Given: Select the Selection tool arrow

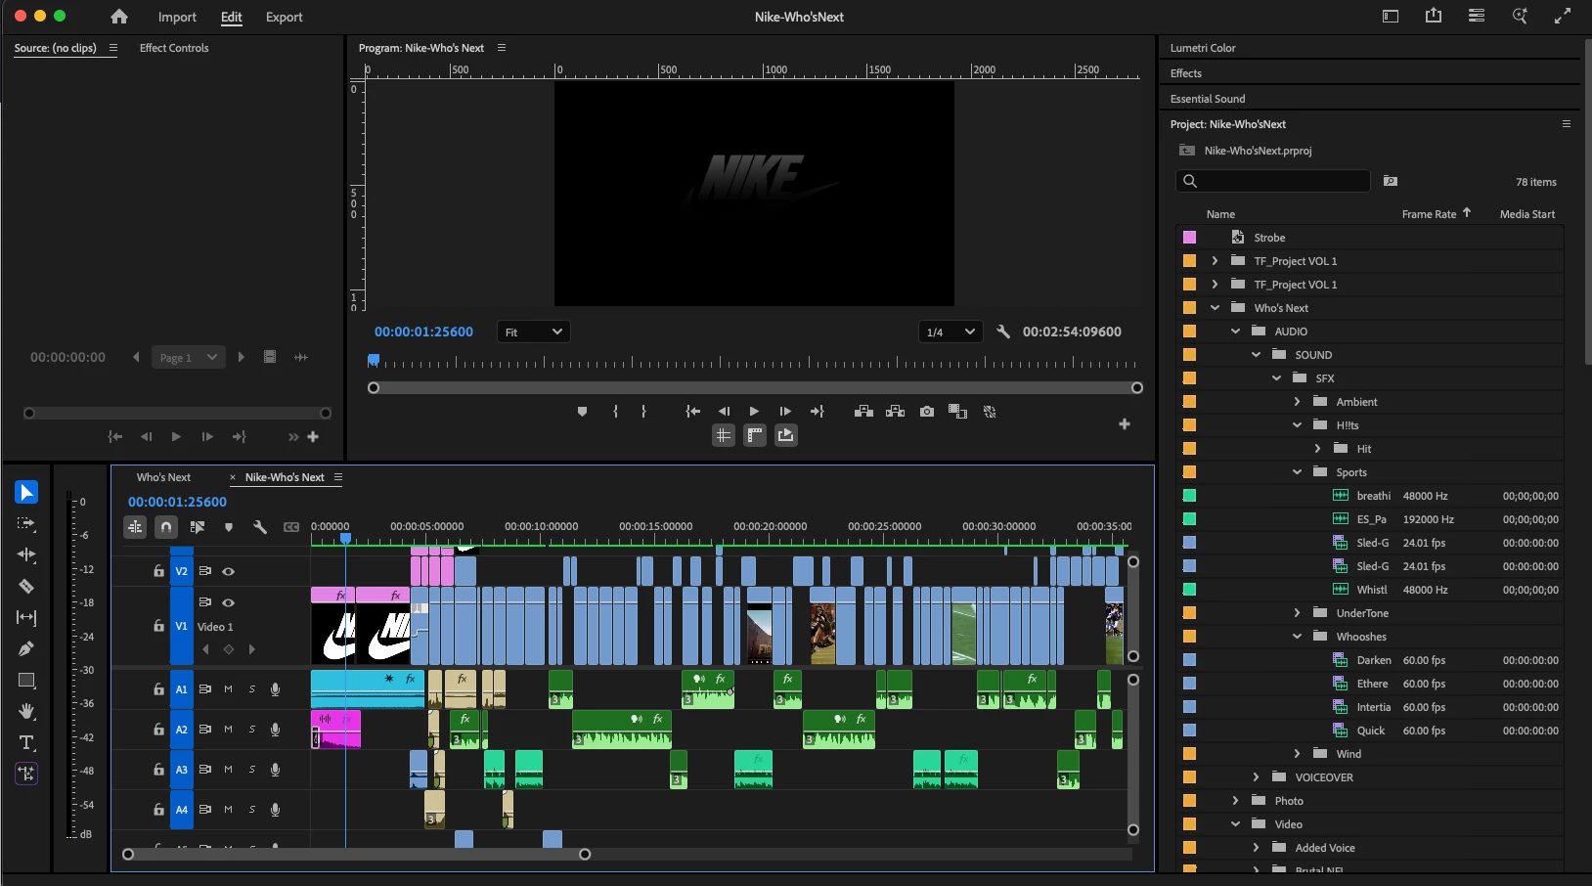Looking at the screenshot, I should [26, 492].
